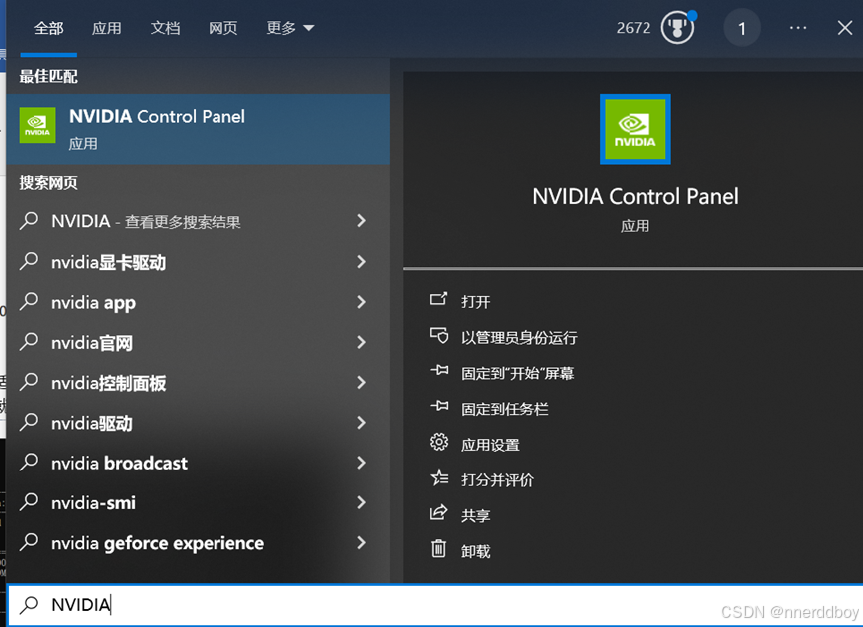Expand 'NVIDIA - 查看更多搜索结果' chevron

pyautogui.click(x=361, y=221)
